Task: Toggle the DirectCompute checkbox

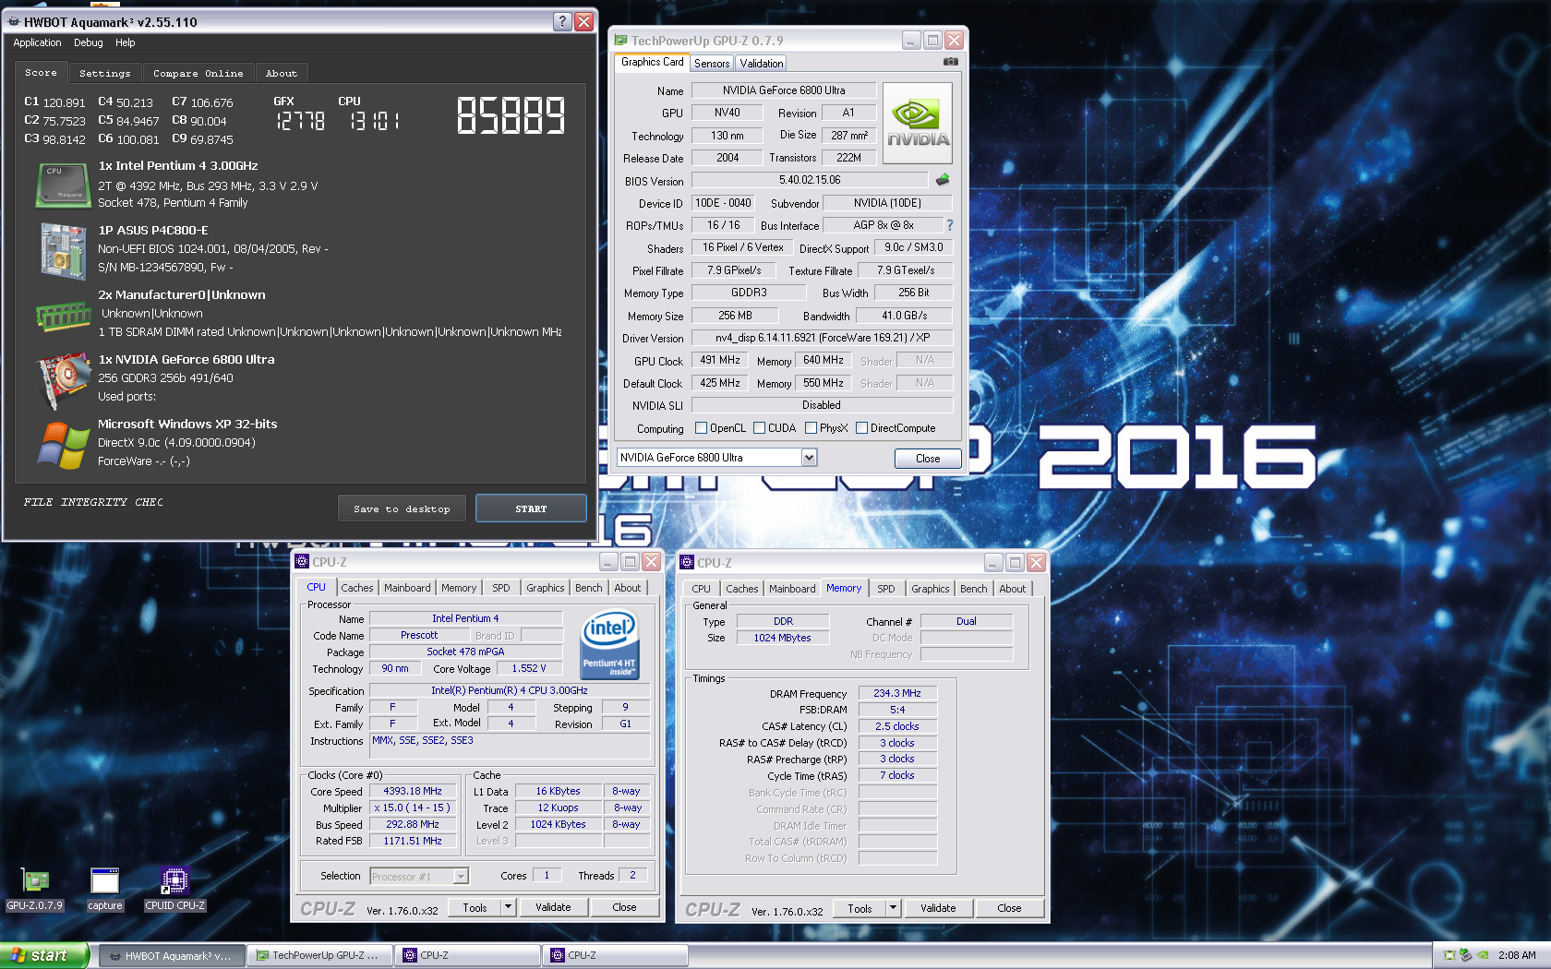Action: coord(861,428)
